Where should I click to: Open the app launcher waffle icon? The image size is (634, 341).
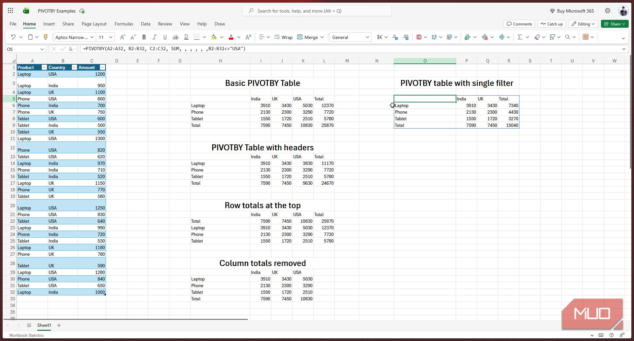[x=10, y=11]
